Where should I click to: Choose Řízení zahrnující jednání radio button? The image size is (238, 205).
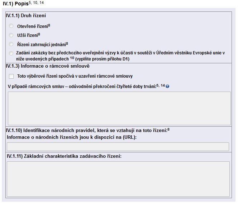point(11,44)
